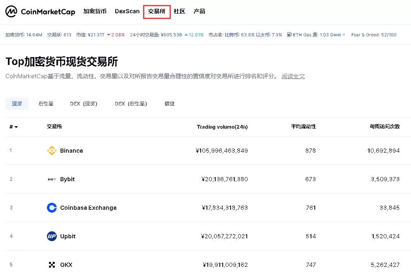Open the 阅读全文 link

point(293,76)
